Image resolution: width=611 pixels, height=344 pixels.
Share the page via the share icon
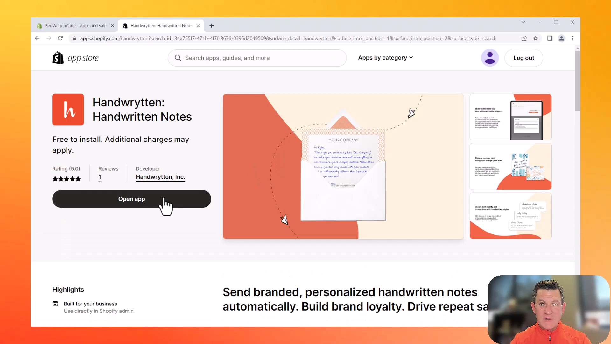click(524, 38)
